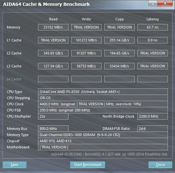Select L1 Cache Write 101272 MB/s value

pyautogui.click(x=86, y=40)
